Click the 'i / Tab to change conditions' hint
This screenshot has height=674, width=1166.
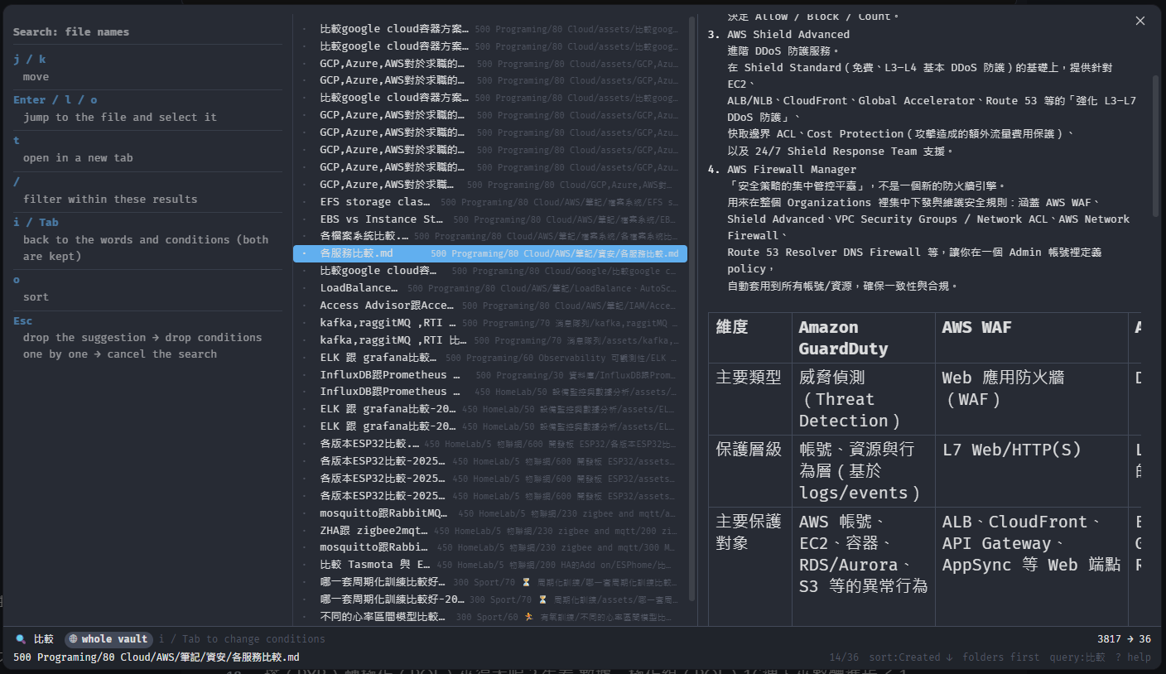[x=242, y=639]
